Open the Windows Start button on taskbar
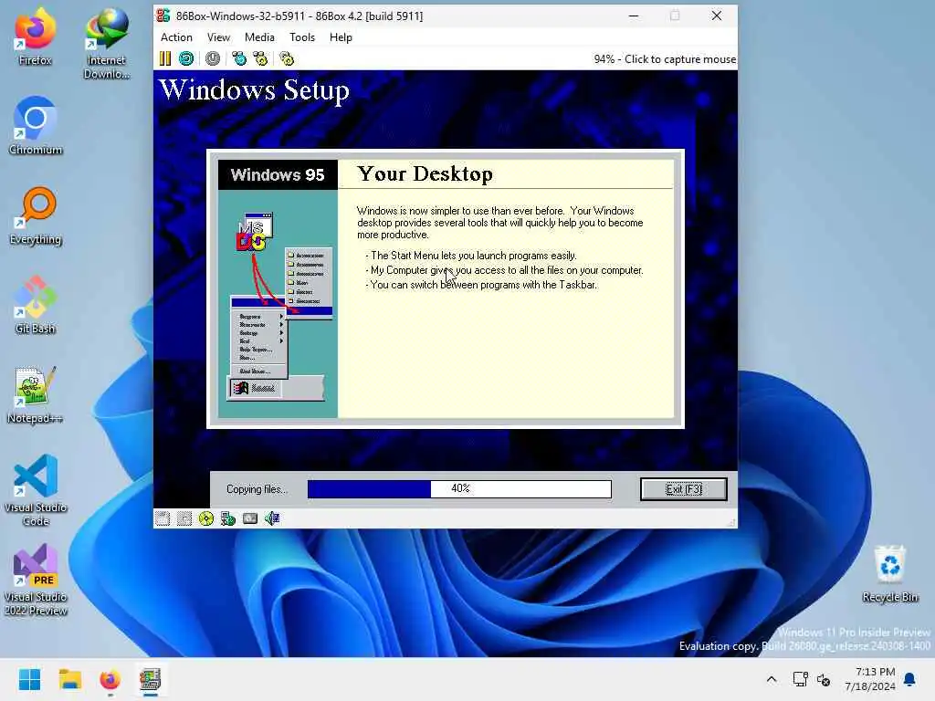Viewport: 935px width, 701px height. [29, 679]
